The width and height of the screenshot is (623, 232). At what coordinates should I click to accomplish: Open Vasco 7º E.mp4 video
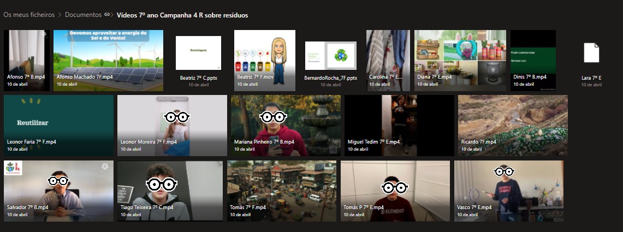(x=508, y=191)
